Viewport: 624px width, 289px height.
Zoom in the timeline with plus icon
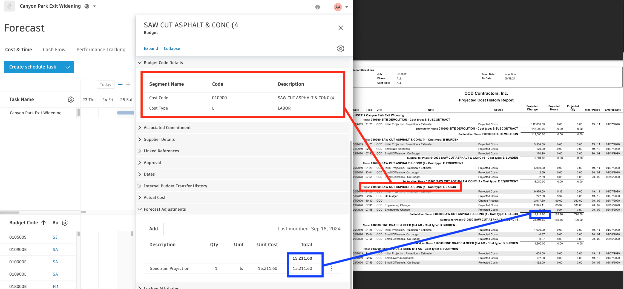(x=128, y=85)
